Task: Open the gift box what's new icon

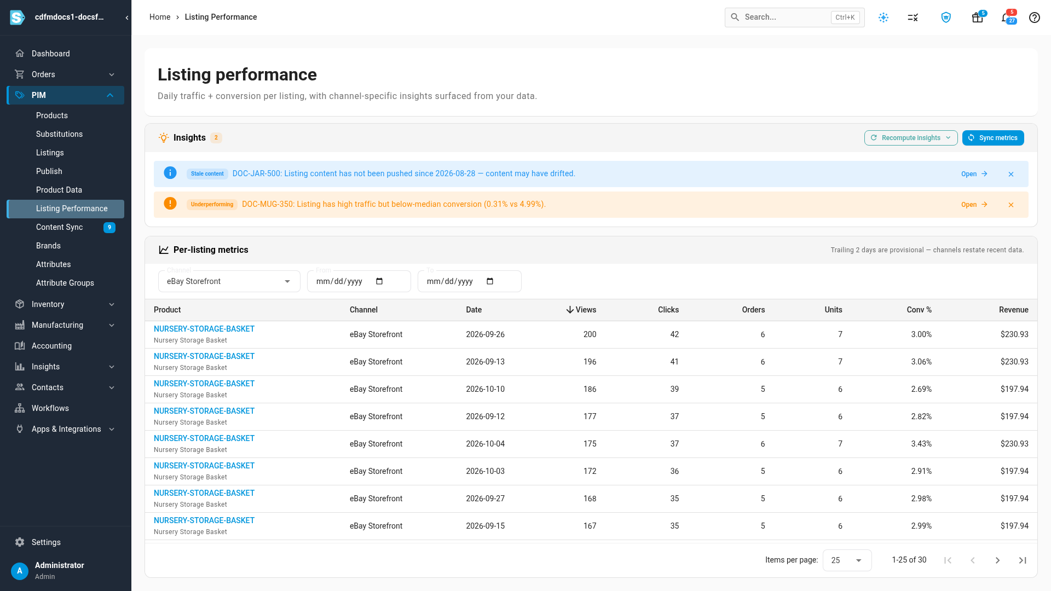Action: (x=977, y=18)
